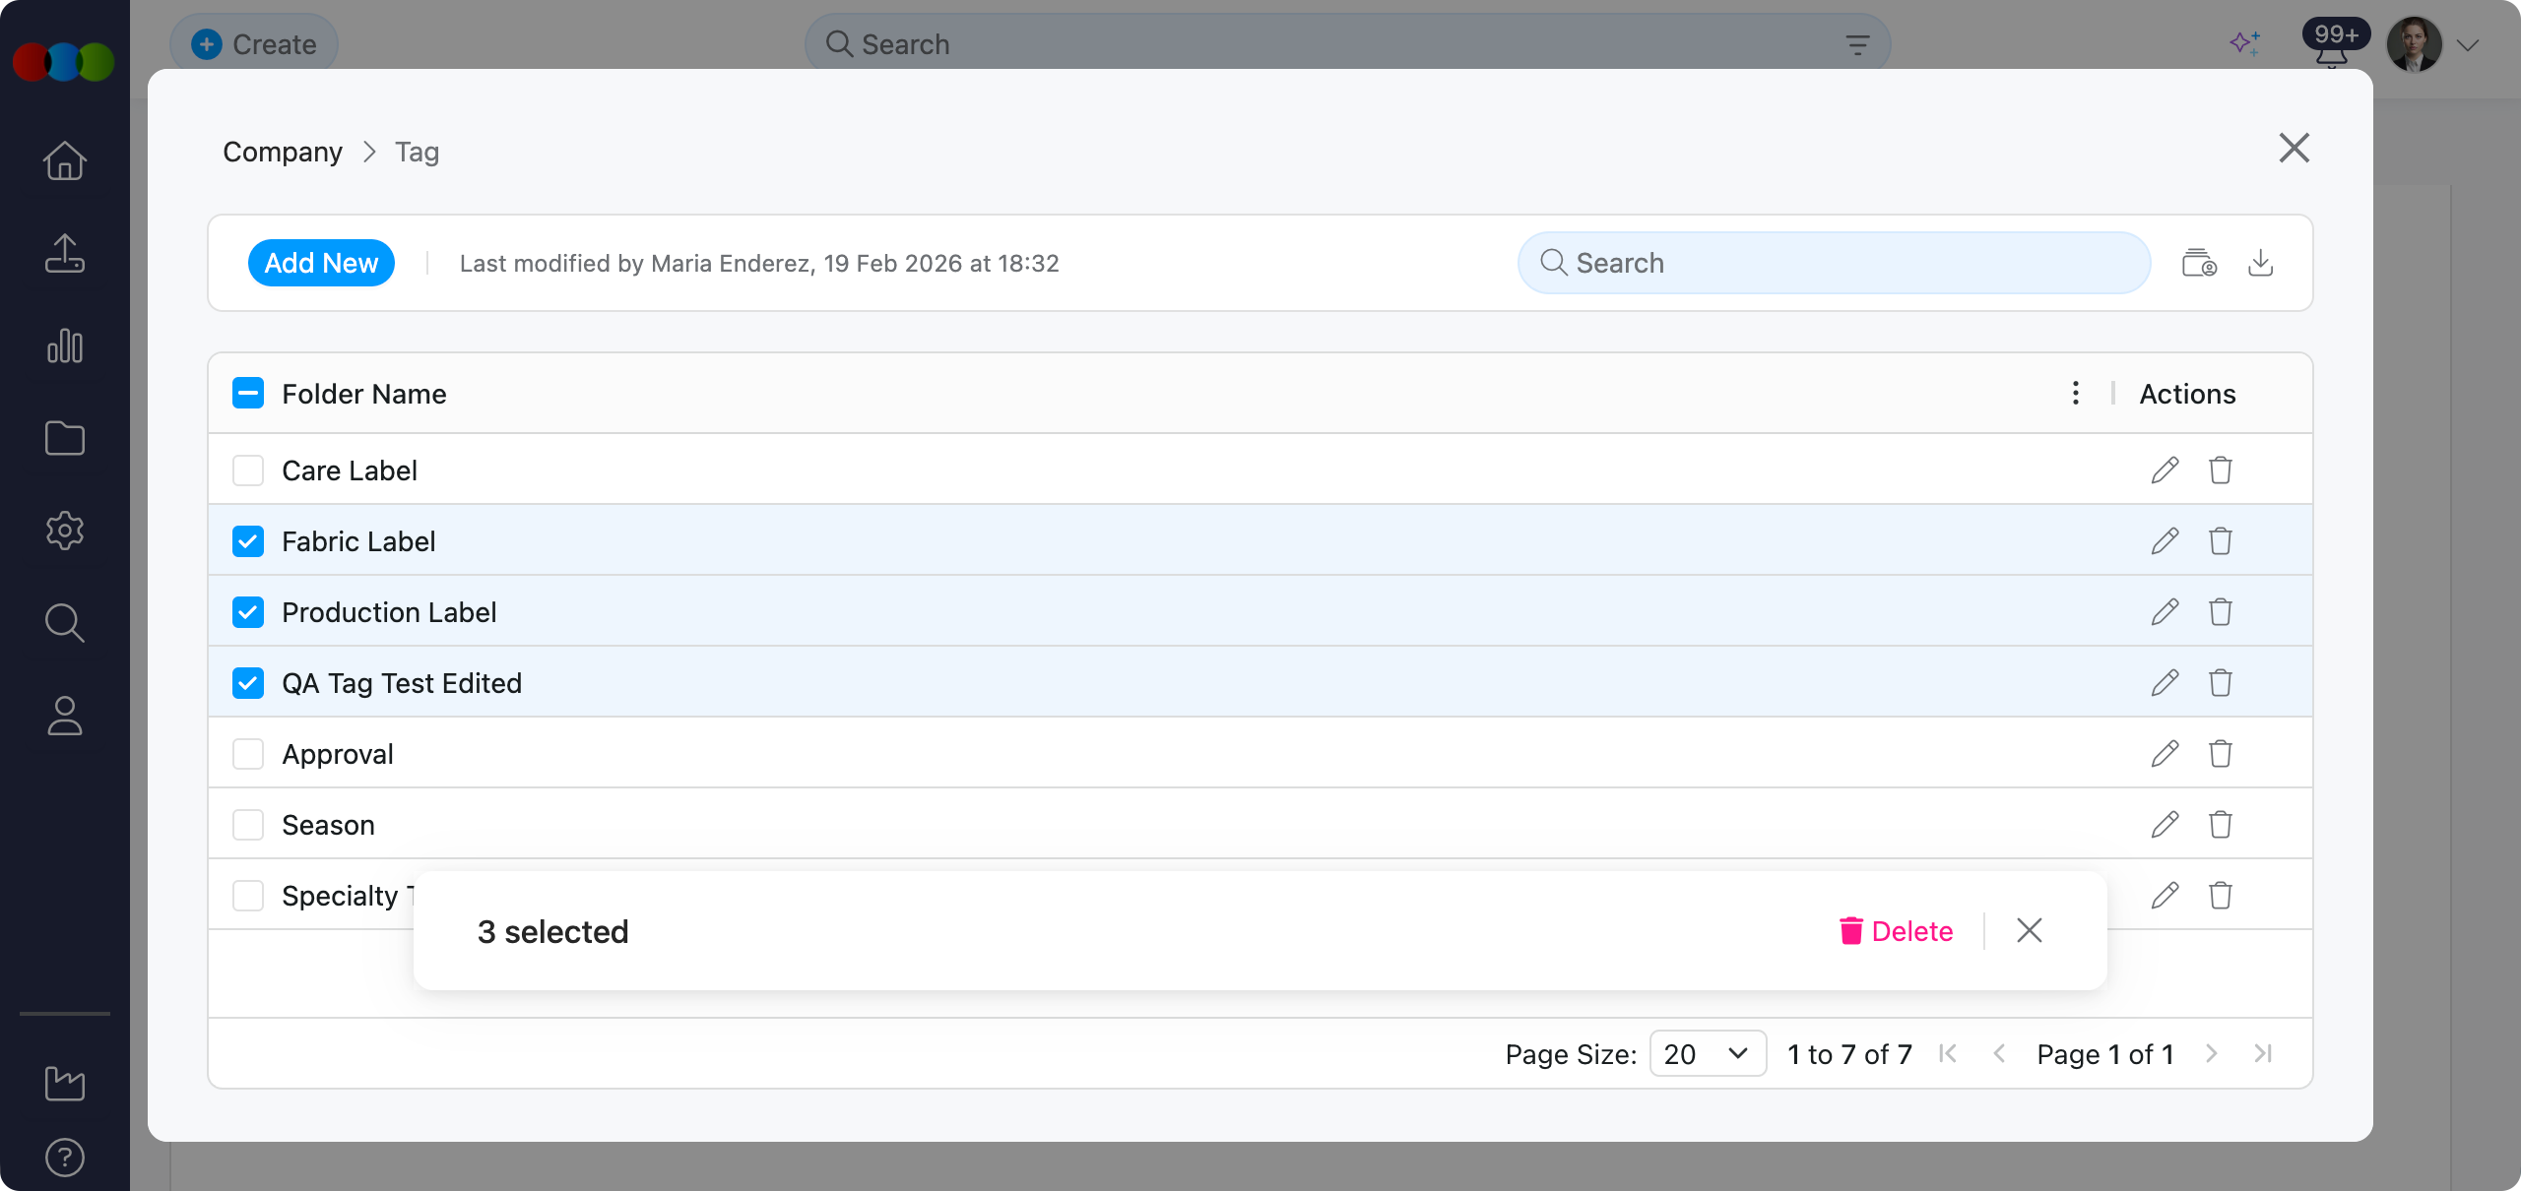2521x1191 pixels.
Task: Open the Page Size dropdown
Action: (x=1707, y=1054)
